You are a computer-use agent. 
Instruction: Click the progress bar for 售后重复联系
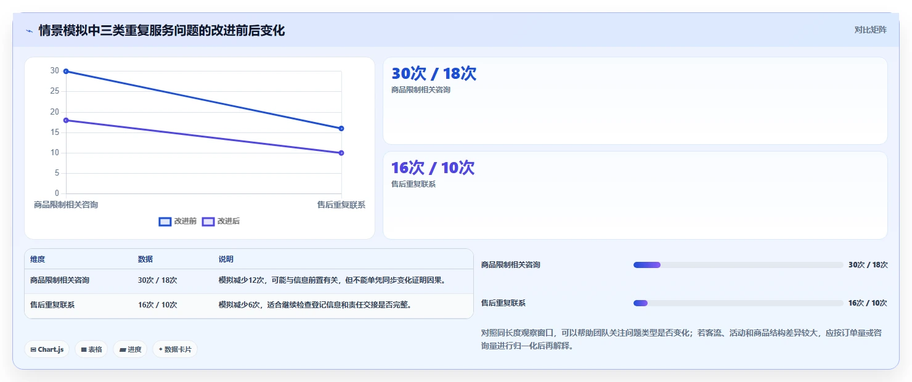point(738,303)
